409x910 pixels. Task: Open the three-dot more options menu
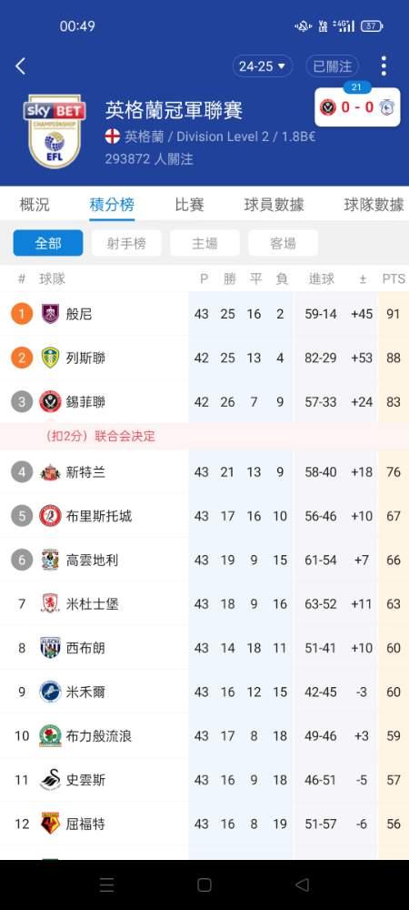384,66
